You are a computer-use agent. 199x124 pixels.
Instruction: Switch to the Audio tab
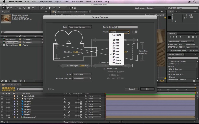(x=178, y=12)
